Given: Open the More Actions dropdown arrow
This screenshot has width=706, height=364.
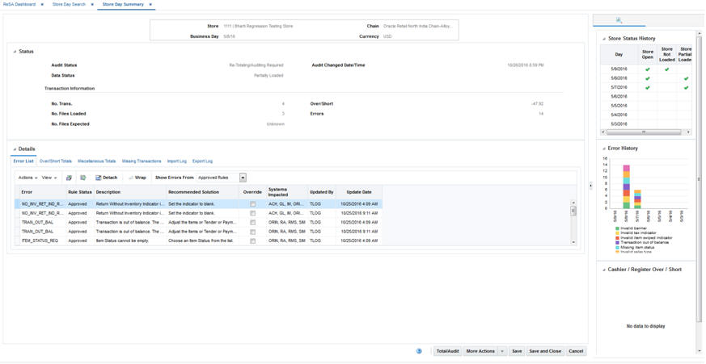Looking at the screenshot, I should click(x=502, y=351).
